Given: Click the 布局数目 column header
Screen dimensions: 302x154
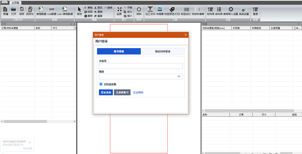Looking at the screenshot, I should click(260, 28).
